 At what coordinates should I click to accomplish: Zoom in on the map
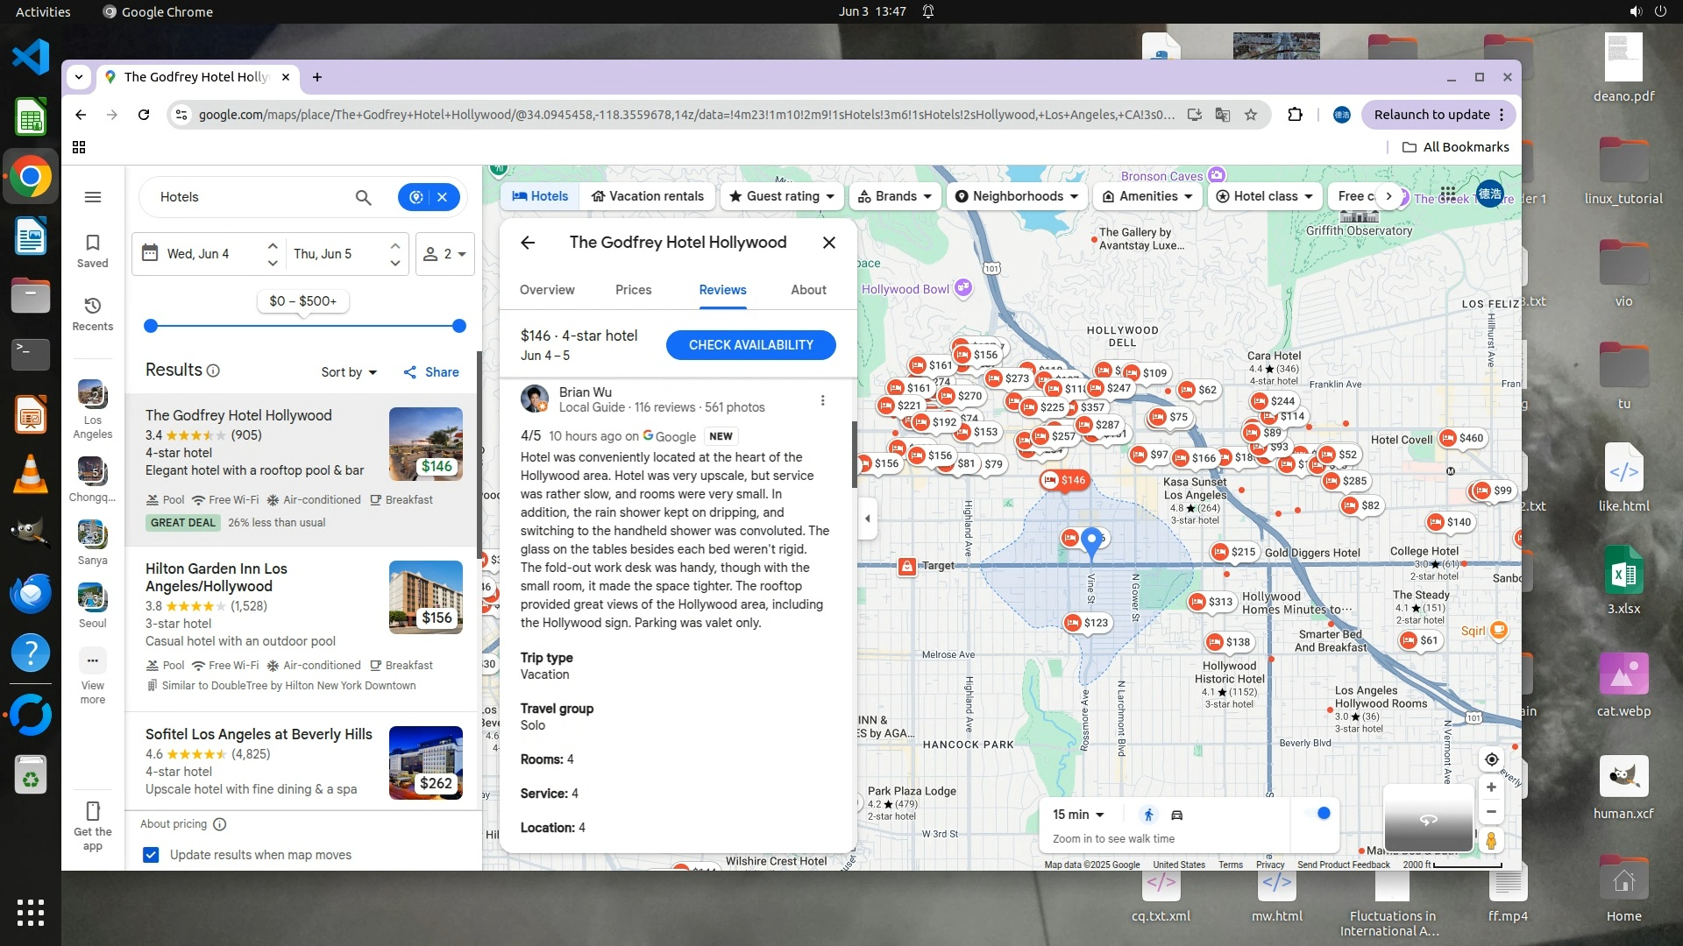(1491, 787)
